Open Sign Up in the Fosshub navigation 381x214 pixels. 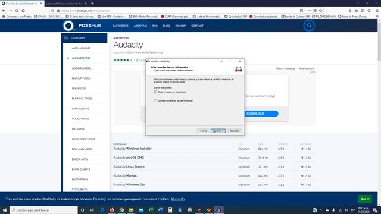pyautogui.click(x=180, y=26)
